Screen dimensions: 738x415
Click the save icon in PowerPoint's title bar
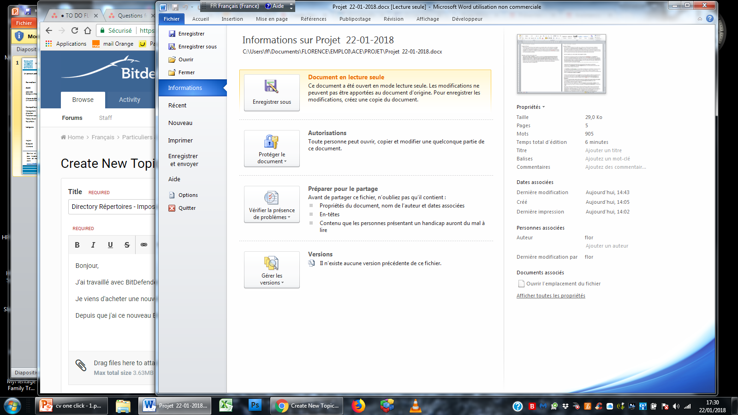click(28, 11)
